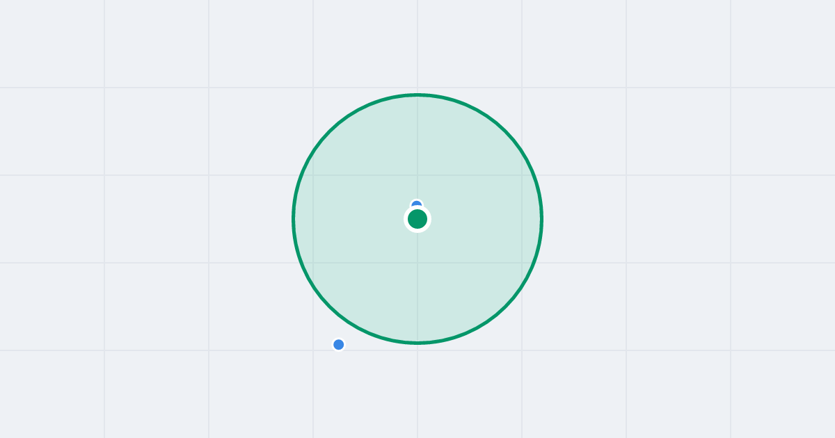This screenshot has height=438, width=835.
Task: Select the blue dot behind the center marker
Action: (x=417, y=203)
